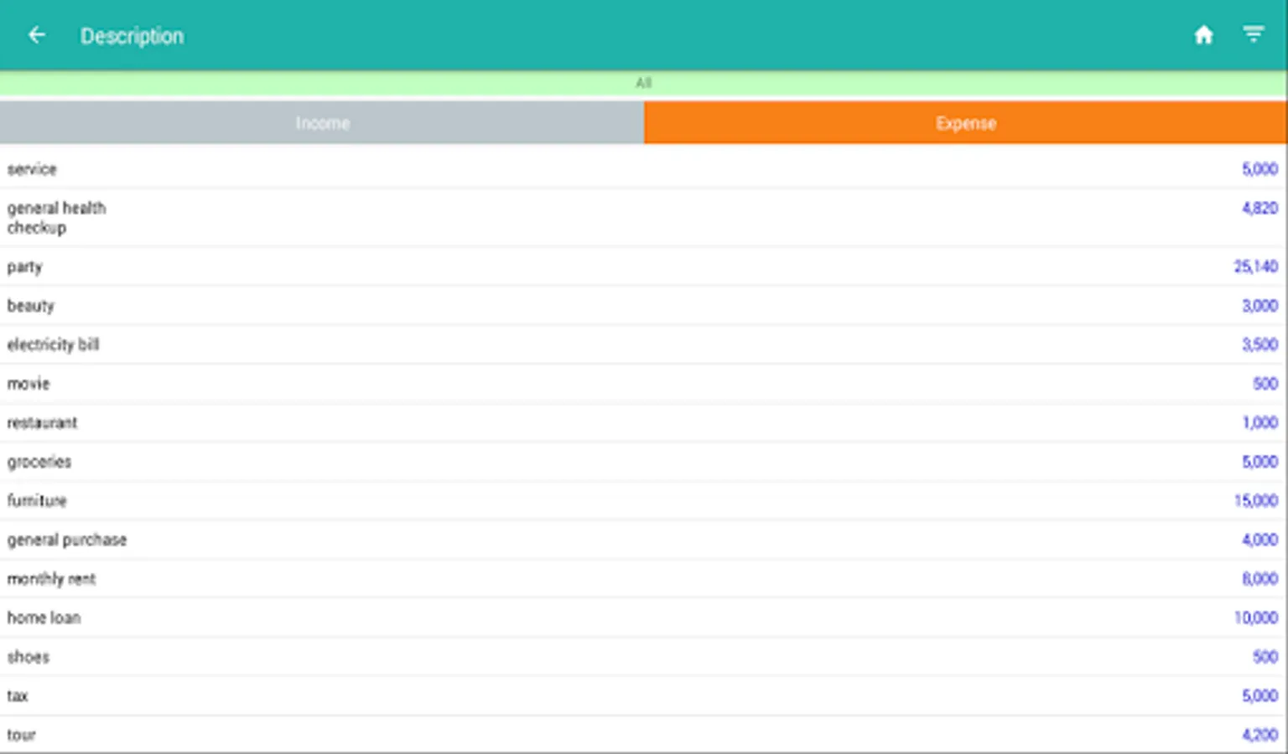Viewport: 1288px width, 754px height.
Task: Tap the back arrow icon
Action: click(37, 35)
